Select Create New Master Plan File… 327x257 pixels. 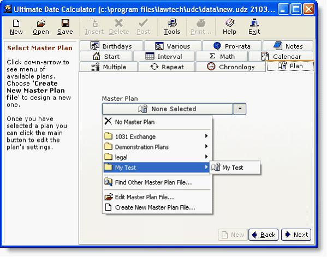click(158, 207)
